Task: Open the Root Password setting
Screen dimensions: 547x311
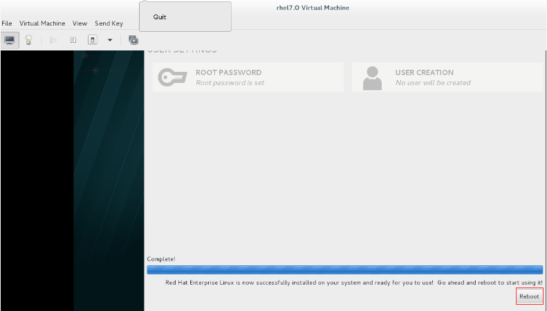Action: (x=248, y=77)
